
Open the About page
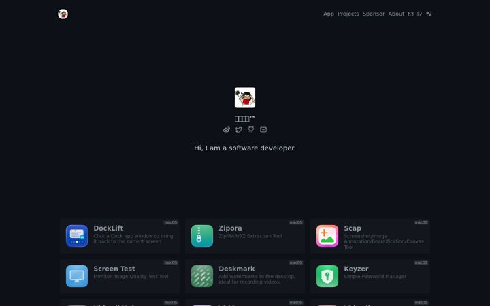point(396,14)
